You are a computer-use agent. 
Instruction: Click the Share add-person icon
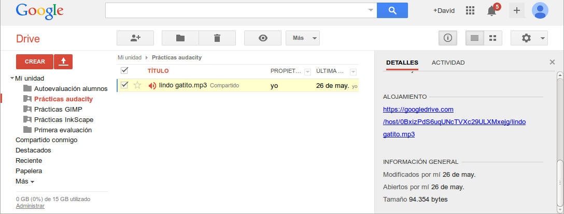click(x=135, y=38)
